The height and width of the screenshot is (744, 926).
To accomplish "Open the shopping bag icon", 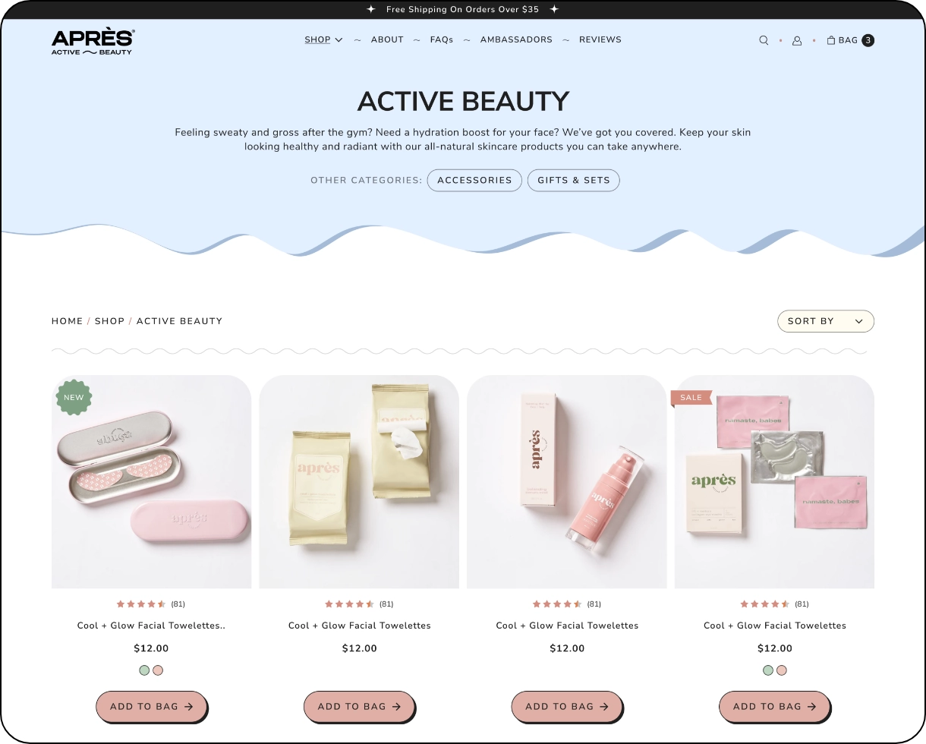I will (x=831, y=40).
